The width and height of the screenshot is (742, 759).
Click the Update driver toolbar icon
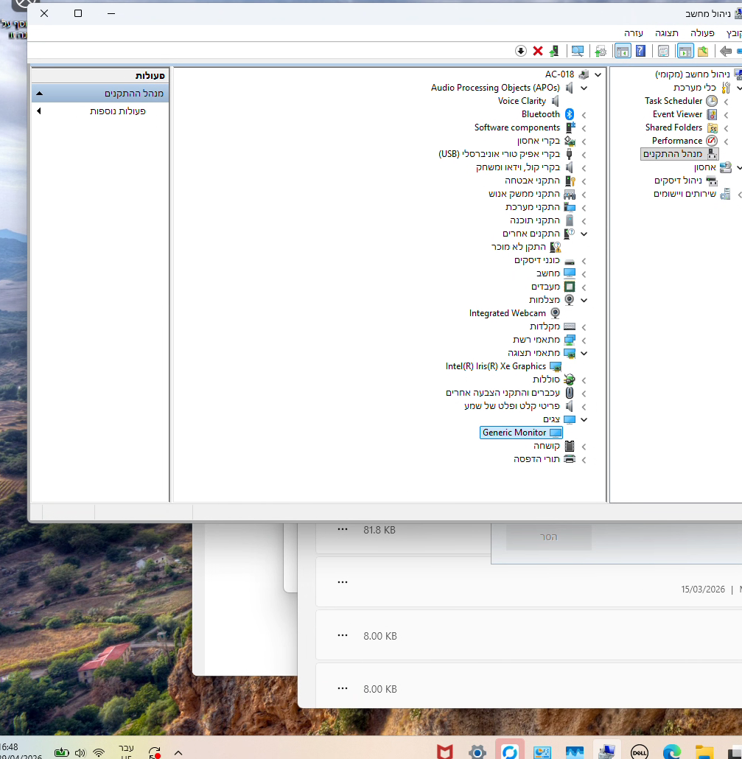tap(553, 51)
